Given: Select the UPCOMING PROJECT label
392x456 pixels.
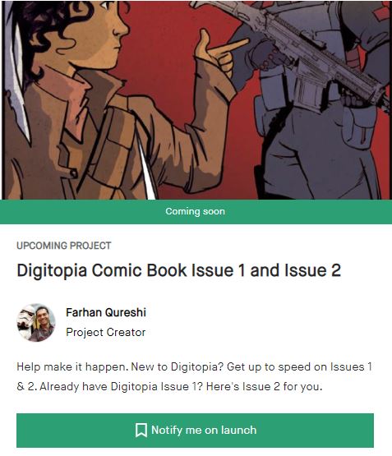Looking at the screenshot, I should [63, 246].
